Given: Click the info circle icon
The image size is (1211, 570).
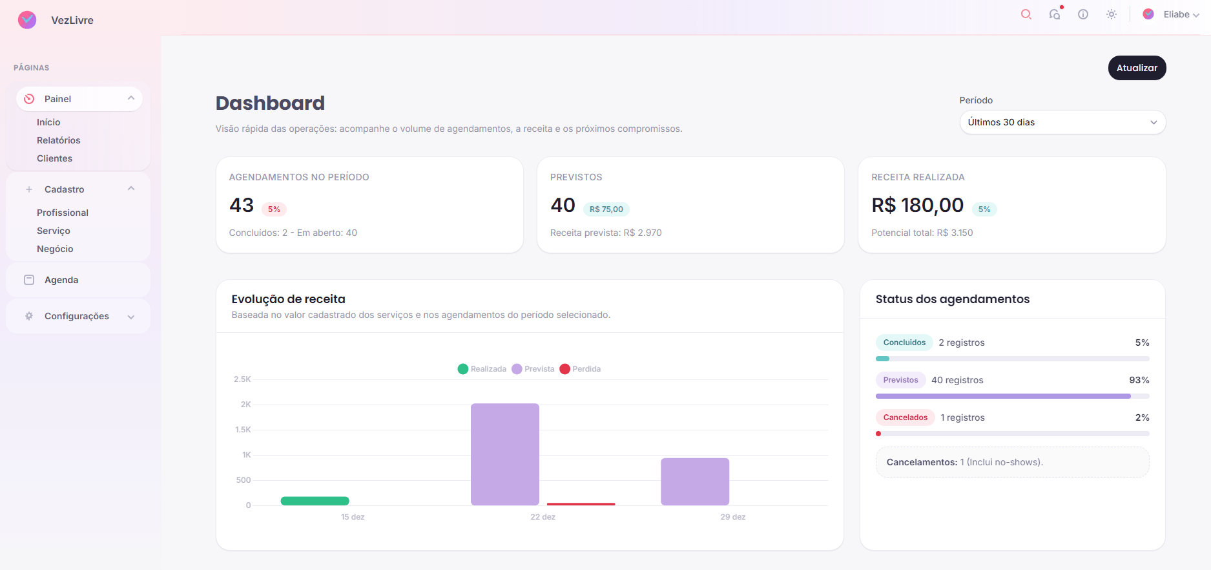Looking at the screenshot, I should click(x=1083, y=14).
